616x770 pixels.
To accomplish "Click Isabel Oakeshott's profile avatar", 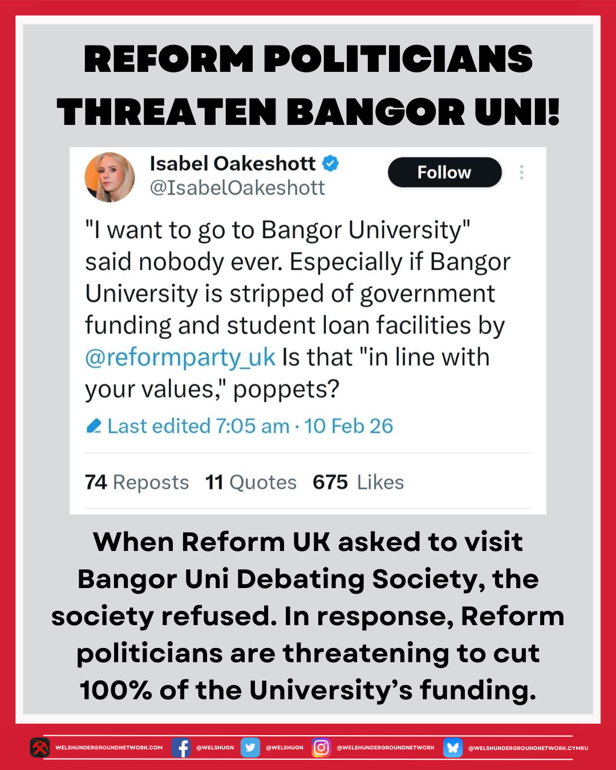I will (110, 177).
